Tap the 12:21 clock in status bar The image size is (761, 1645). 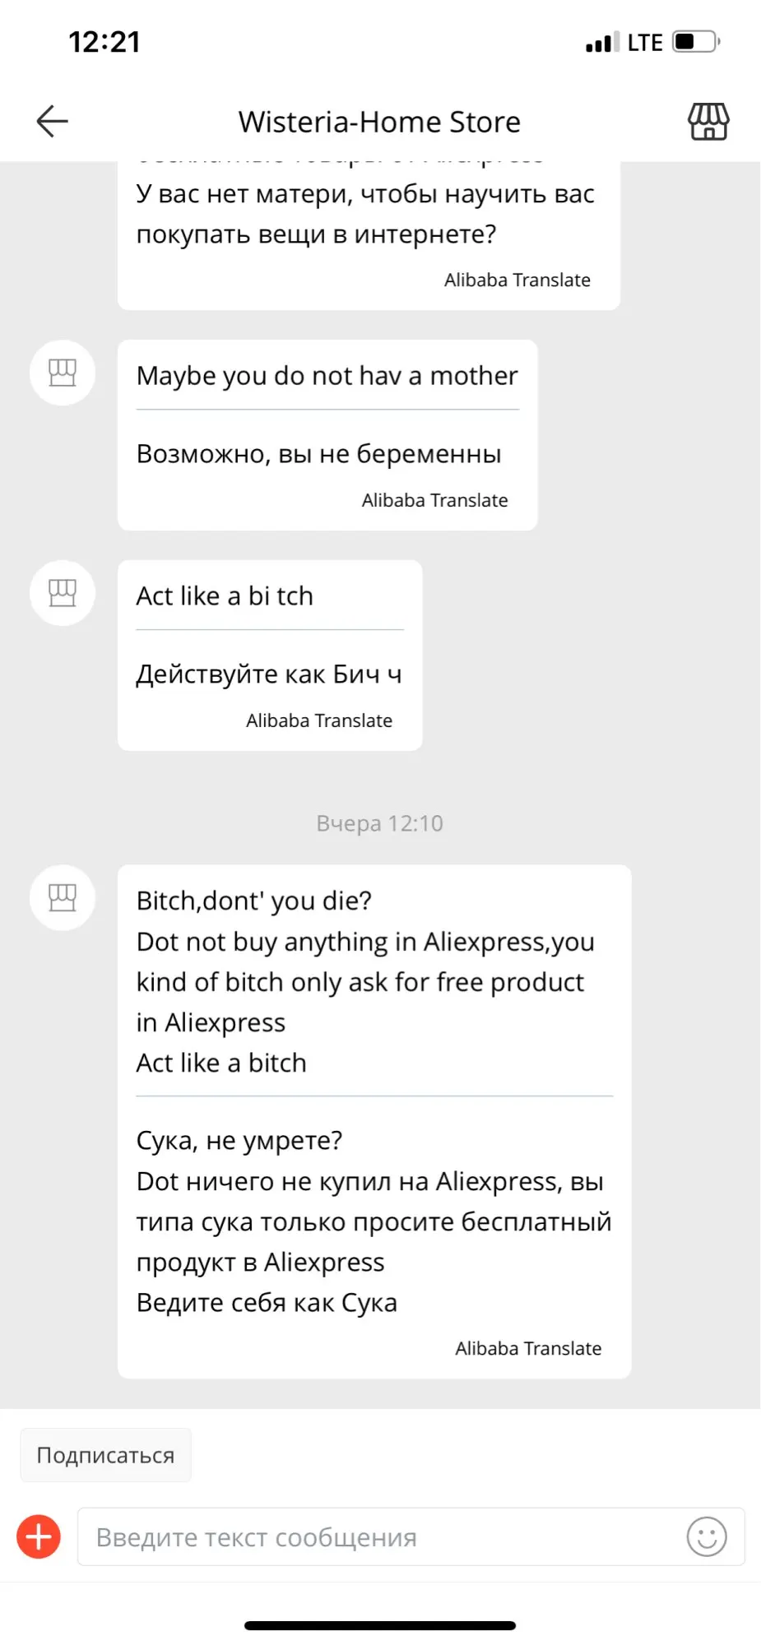(x=104, y=42)
